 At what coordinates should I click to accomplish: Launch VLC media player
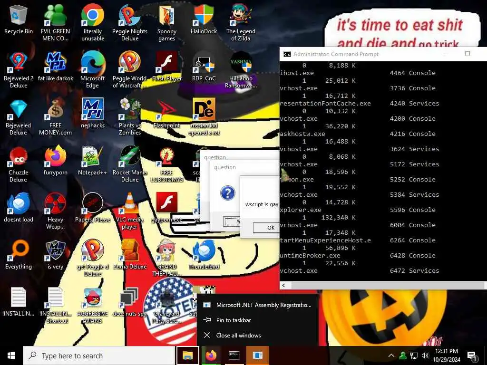(130, 211)
